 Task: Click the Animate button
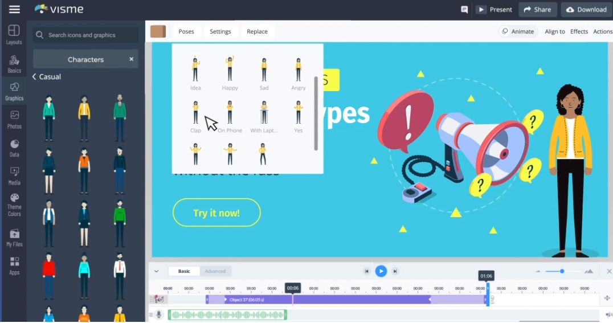[x=518, y=32]
